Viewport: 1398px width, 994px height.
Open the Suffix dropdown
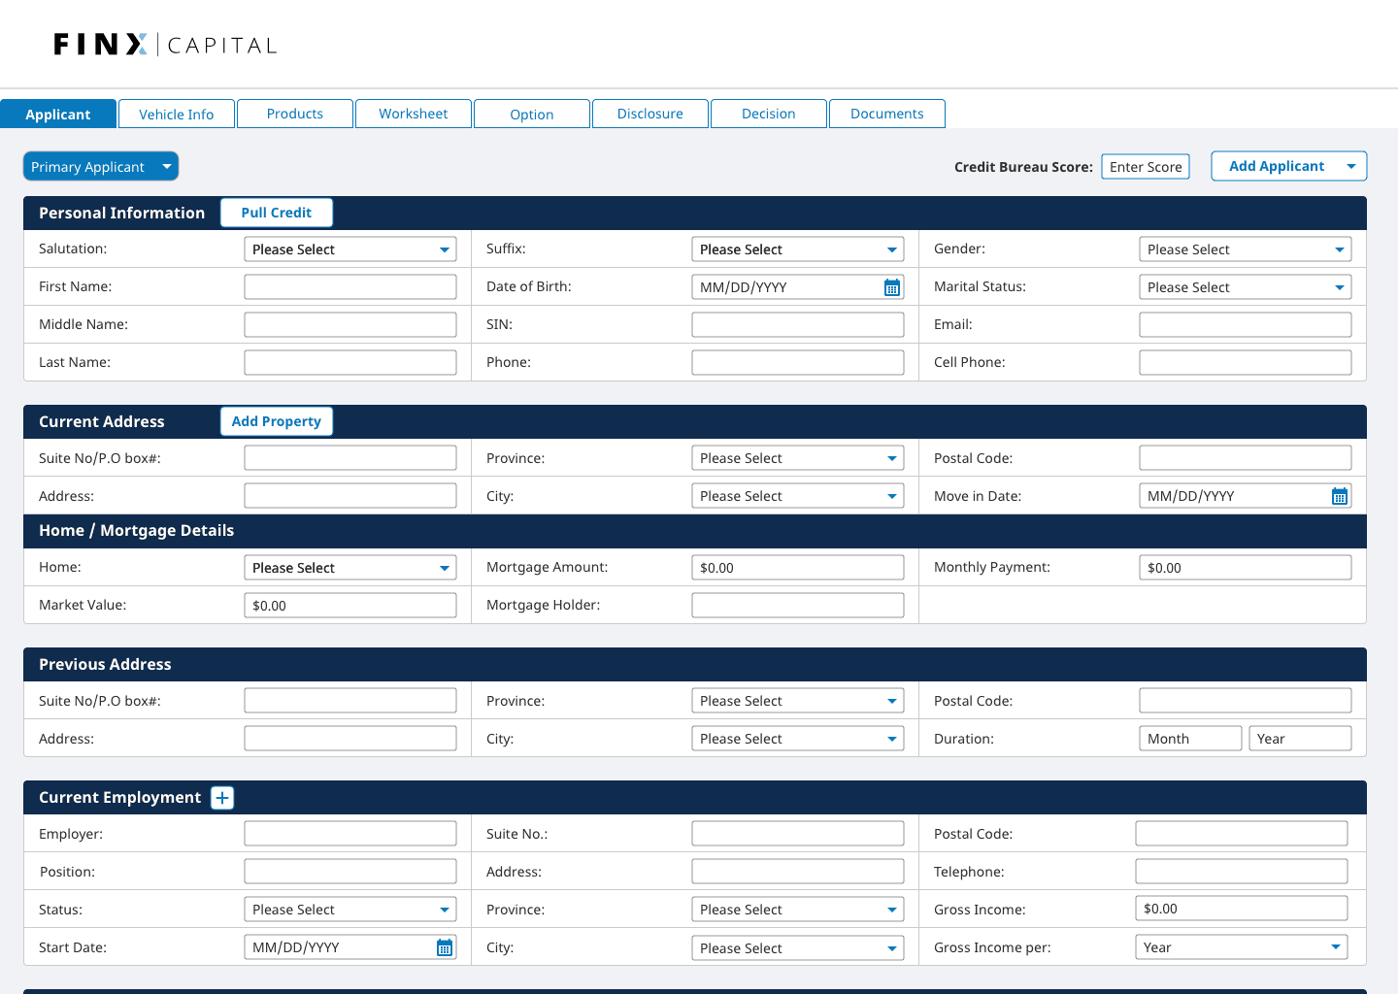tap(798, 249)
